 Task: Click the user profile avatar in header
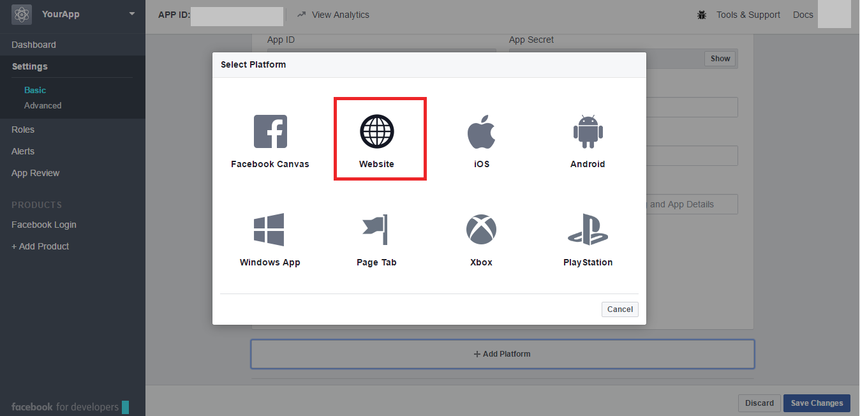click(x=834, y=14)
